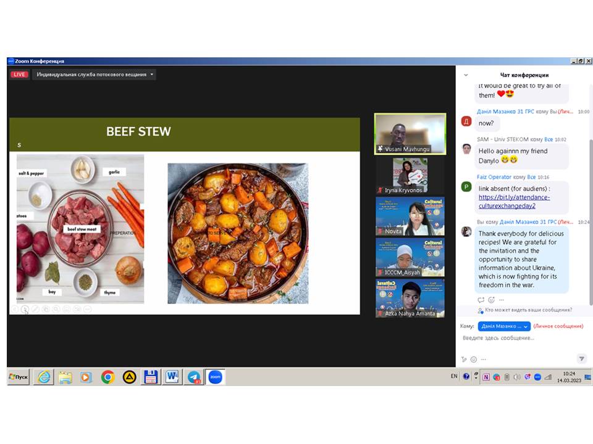Click 'Кто может видеть ваши сообщения?' link

[528, 310]
